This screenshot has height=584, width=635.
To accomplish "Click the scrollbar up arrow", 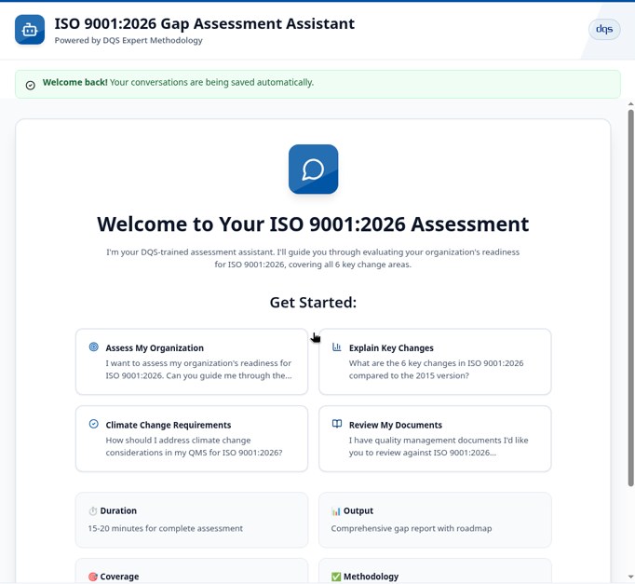I will click(x=630, y=104).
